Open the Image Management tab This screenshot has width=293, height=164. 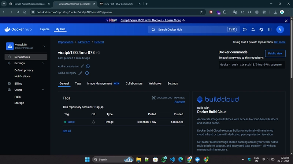pyautogui.click(x=103, y=83)
